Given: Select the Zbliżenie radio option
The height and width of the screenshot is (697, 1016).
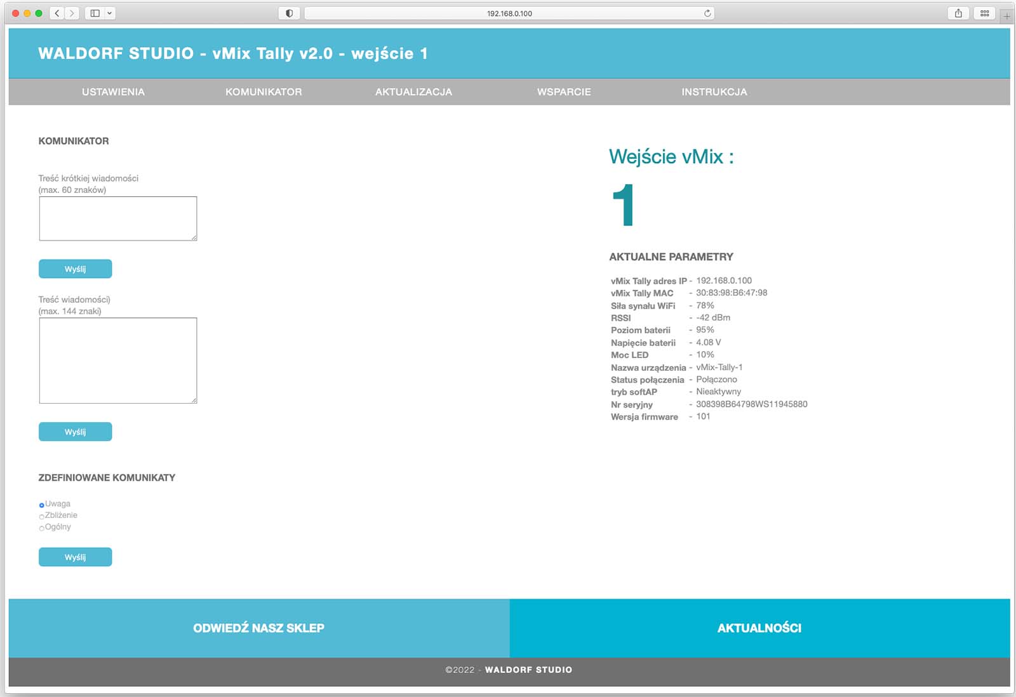Looking at the screenshot, I should [42, 517].
